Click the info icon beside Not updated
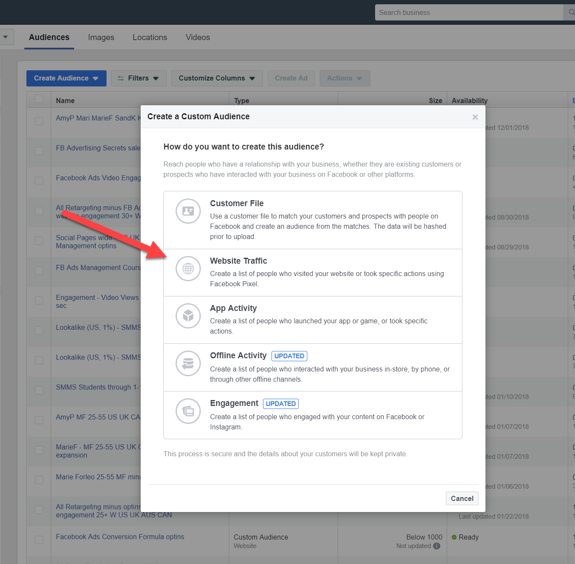 (436, 546)
